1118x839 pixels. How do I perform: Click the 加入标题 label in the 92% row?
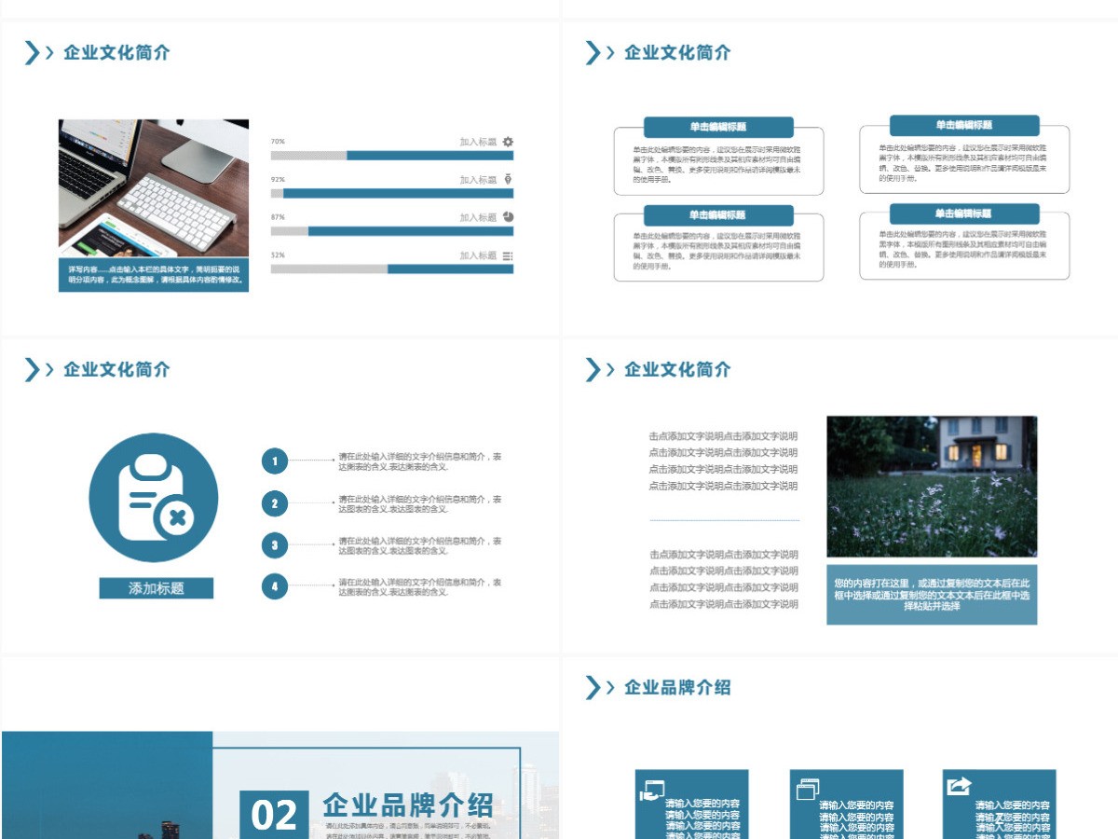click(478, 180)
